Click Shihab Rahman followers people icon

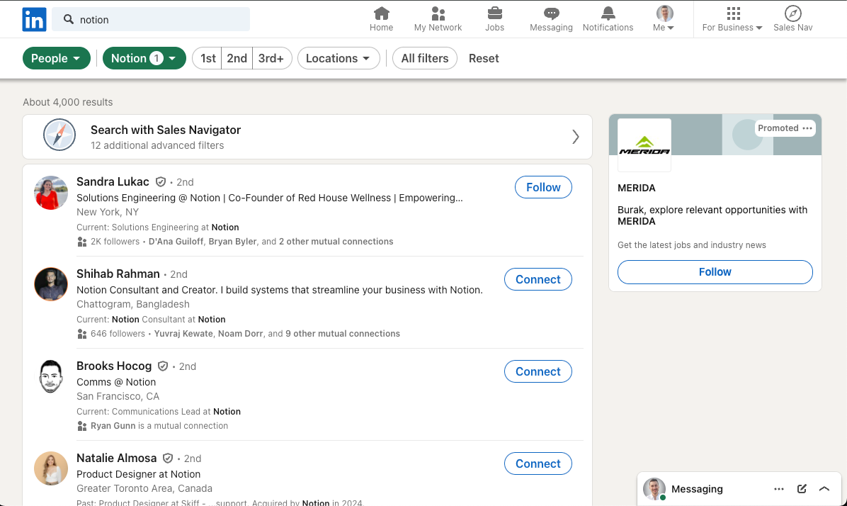pos(82,334)
